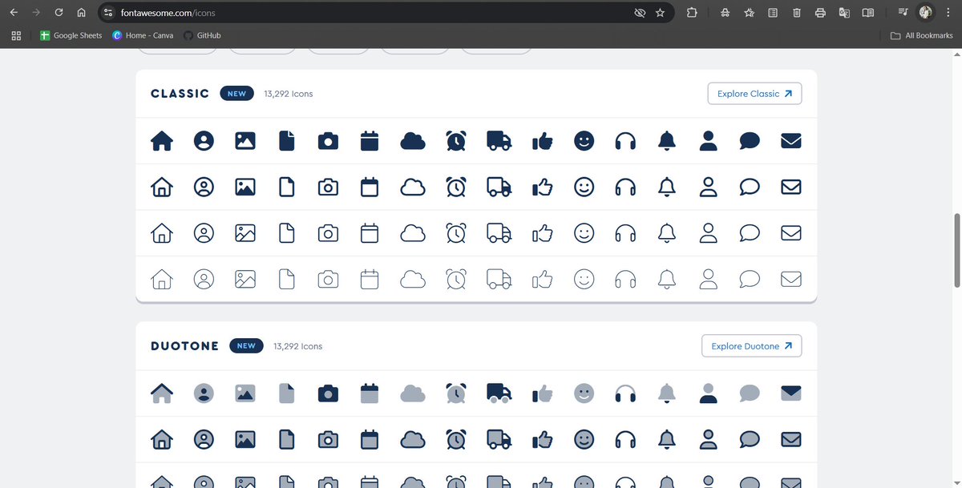The height and width of the screenshot is (488, 962).
Task: Click the duotone envelope icon in Duotone first row
Action: click(791, 393)
